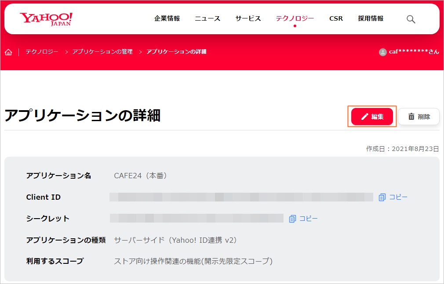Click the アプリケーションの種類 label
The width and height of the screenshot is (444, 284).
point(66,240)
